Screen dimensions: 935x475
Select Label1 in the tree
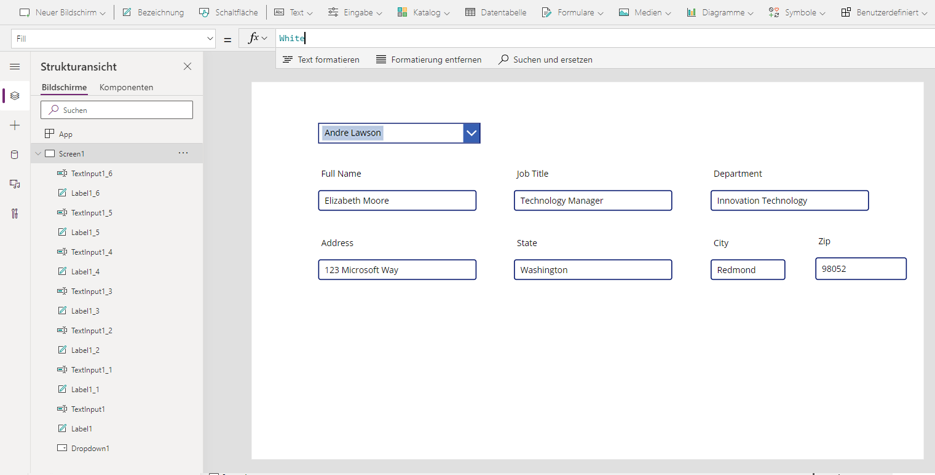82,428
